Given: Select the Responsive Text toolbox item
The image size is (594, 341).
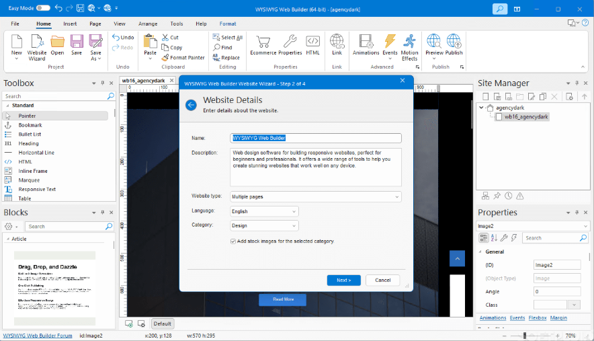Looking at the screenshot, I should click(37, 189).
